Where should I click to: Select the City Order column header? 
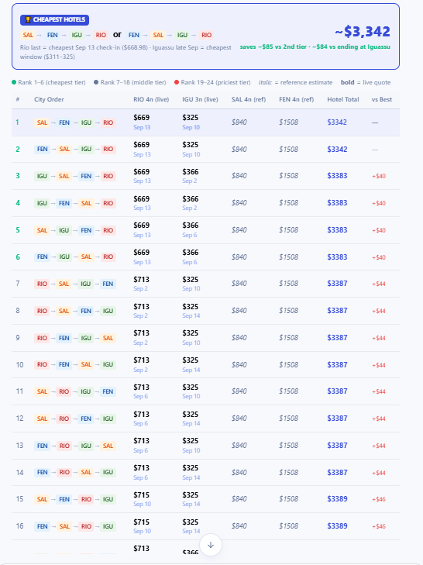[x=49, y=99]
